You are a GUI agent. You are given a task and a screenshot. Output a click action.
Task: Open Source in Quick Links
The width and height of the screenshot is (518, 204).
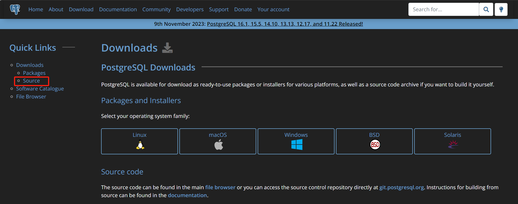pos(31,81)
